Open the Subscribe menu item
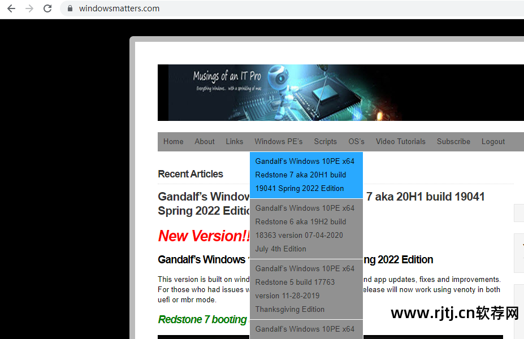The width and height of the screenshot is (524, 339). (453, 142)
